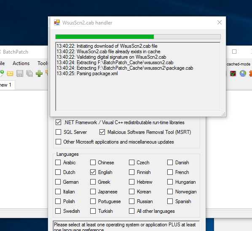This screenshot has height=231, width=252.
Task: Uncheck .NET Framework / Visual C++ redistributable
Action: (x=58, y=122)
